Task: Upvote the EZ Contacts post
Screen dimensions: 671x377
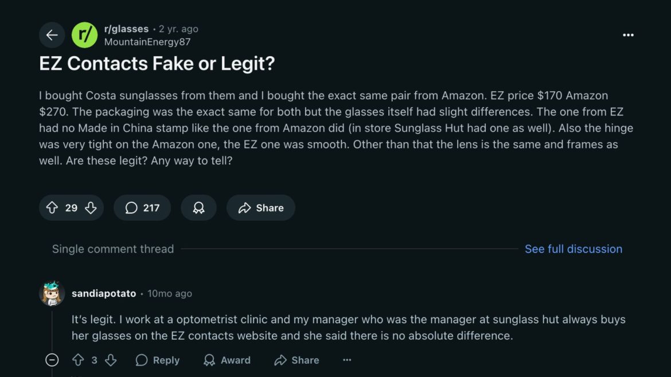Action: 52,208
